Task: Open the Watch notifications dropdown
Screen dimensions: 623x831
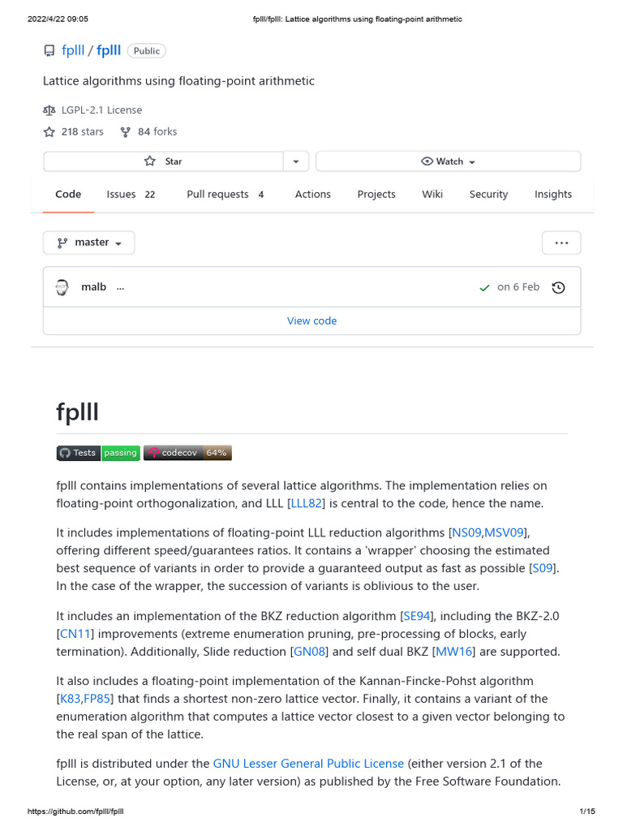Action: [x=448, y=161]
